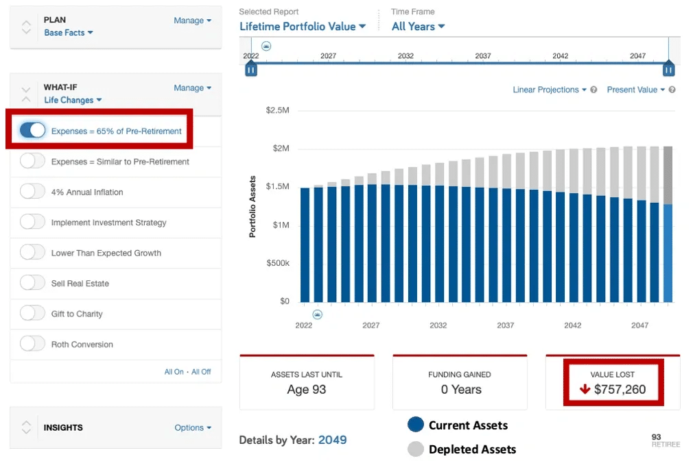The height and width of the screenshot is (461, 693).
Task: Collapse the PLAN panel using its chevrons
Action: pyautogui.click(x=26, y=27)
